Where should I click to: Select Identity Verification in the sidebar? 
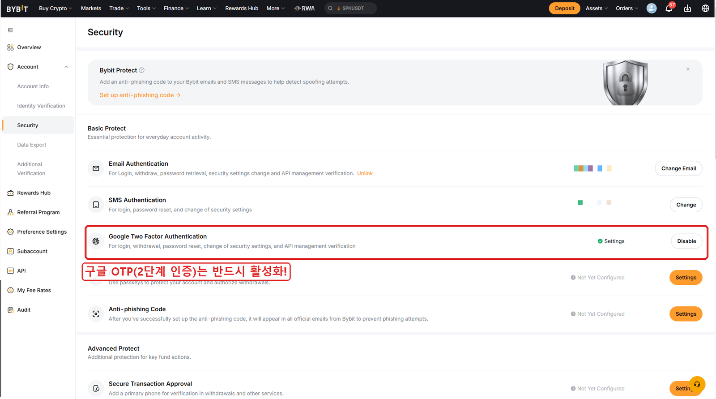(41, 106)
